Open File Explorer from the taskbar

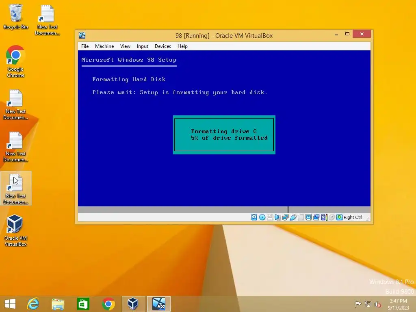(58, 304)
